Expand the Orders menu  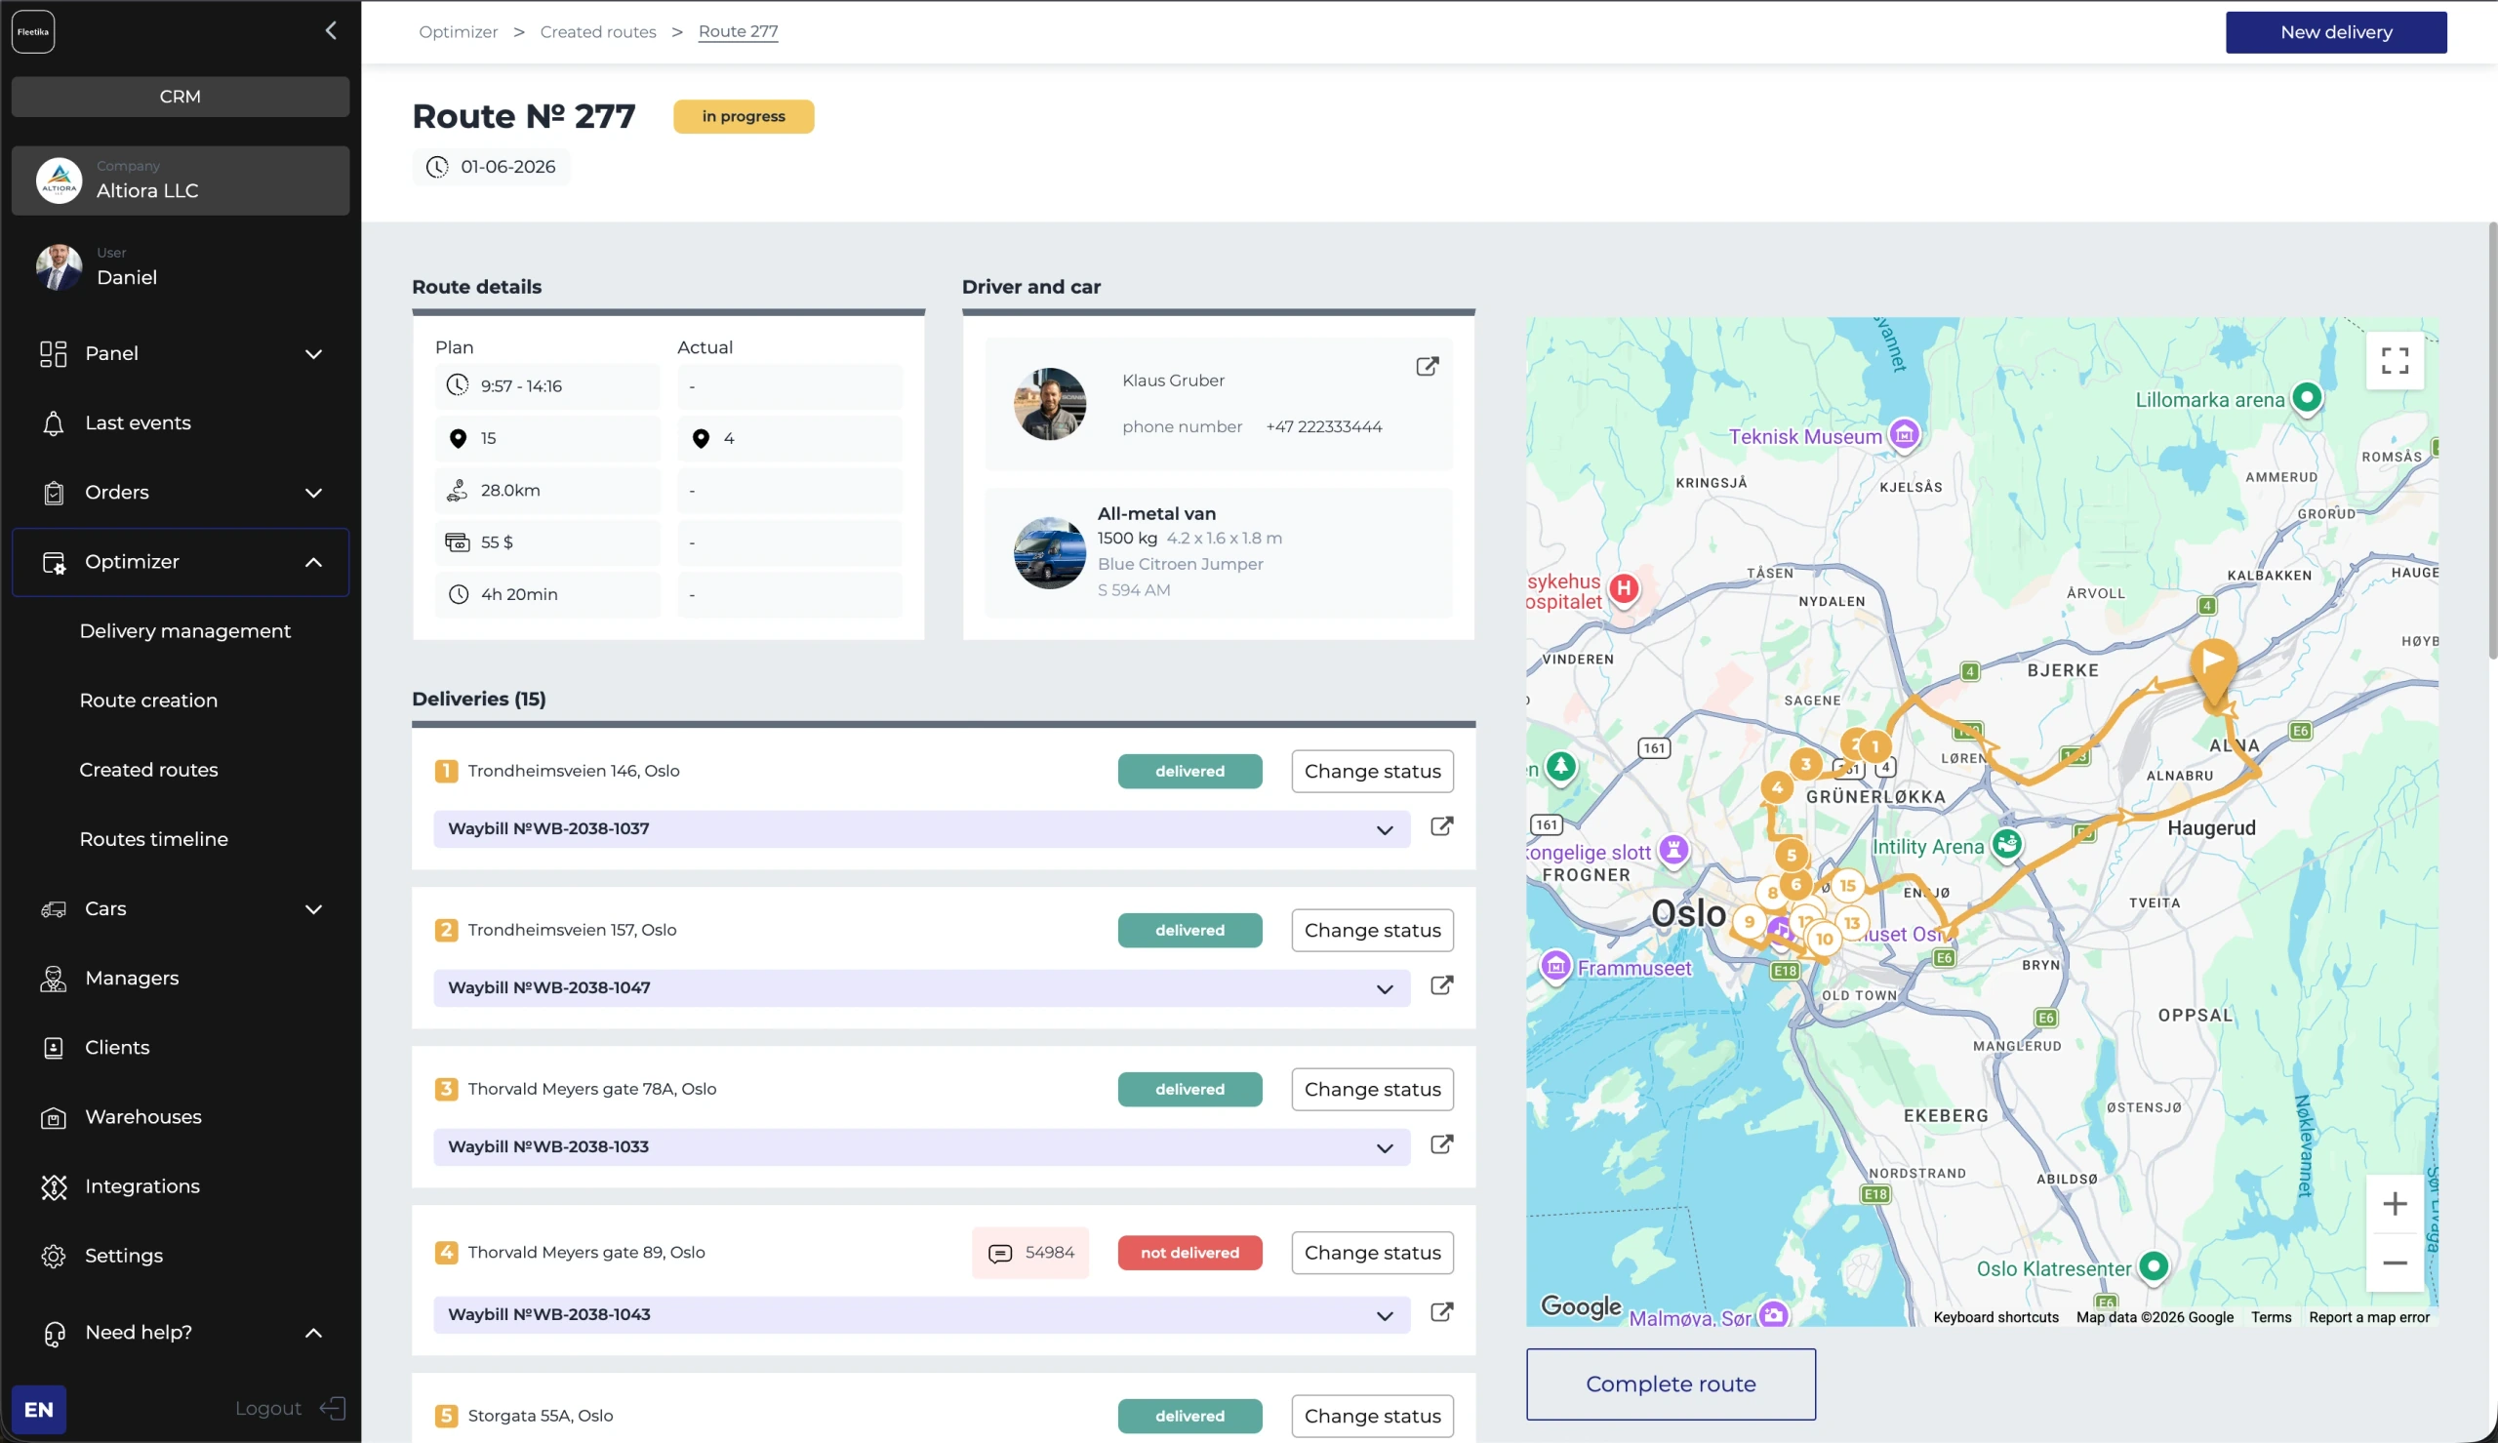(x=313, y=493)
